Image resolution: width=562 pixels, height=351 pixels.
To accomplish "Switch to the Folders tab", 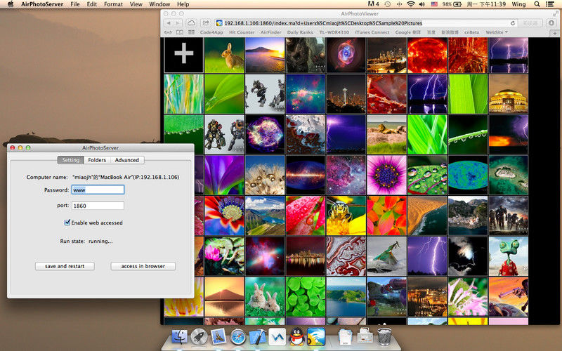I will [97, 160].
